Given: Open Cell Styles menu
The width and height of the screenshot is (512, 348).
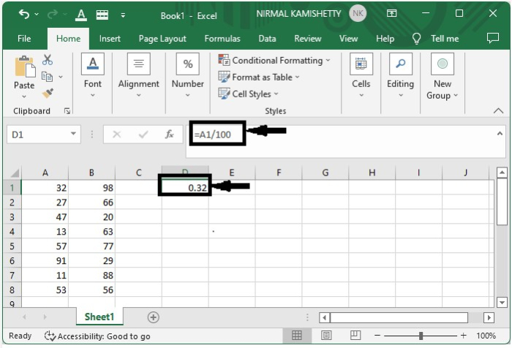Looking at the screenshot, I should click(248, 94).
